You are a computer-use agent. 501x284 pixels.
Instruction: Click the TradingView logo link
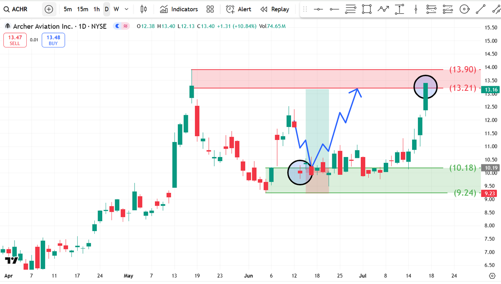tap(11, 261)
